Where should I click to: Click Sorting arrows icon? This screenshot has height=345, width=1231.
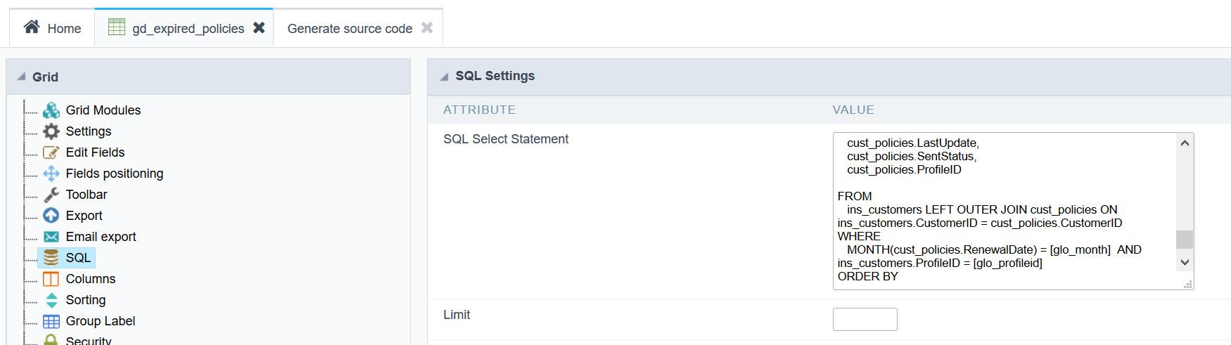click(x=51, y=300)
